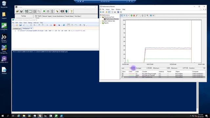The image size is (210, 118).
Task: Save test configuration in Iometer toolbar
Action: tap(21, 11)
